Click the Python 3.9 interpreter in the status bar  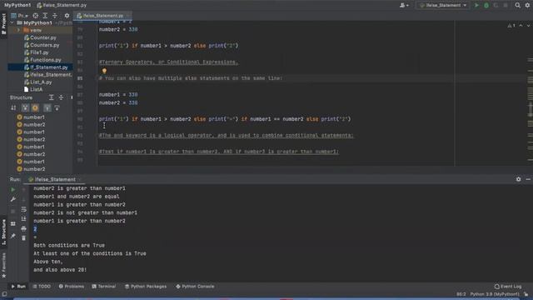pyautogui.click(x=495, y=294)
